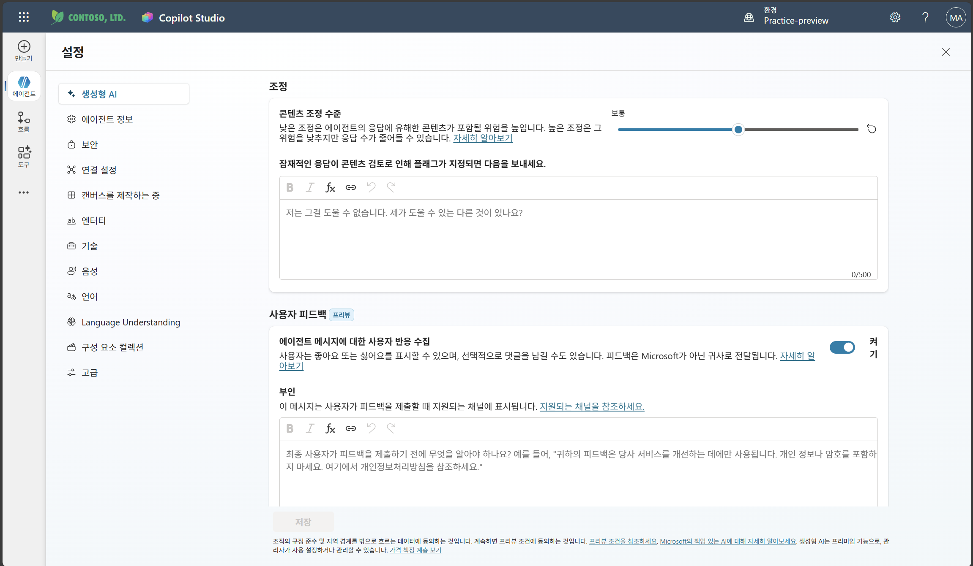Viewport: 973px width, 566px height.
Task: Open 가격 책정 계층 보기 link
Action: tap(415, 550)
